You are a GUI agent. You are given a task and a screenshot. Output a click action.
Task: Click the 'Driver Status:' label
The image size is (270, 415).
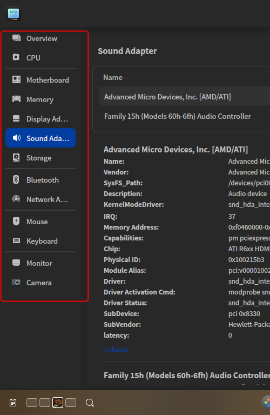point(125,303)
